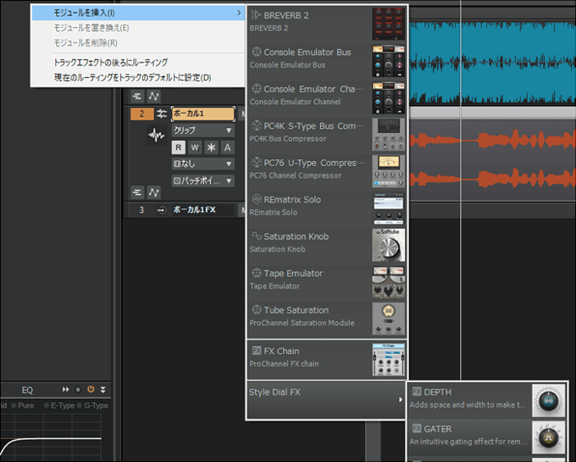The height and width of the screenshot is (462, 576).
Task: Click the REmatrix Solo module icon
Action: click(257, 199)
